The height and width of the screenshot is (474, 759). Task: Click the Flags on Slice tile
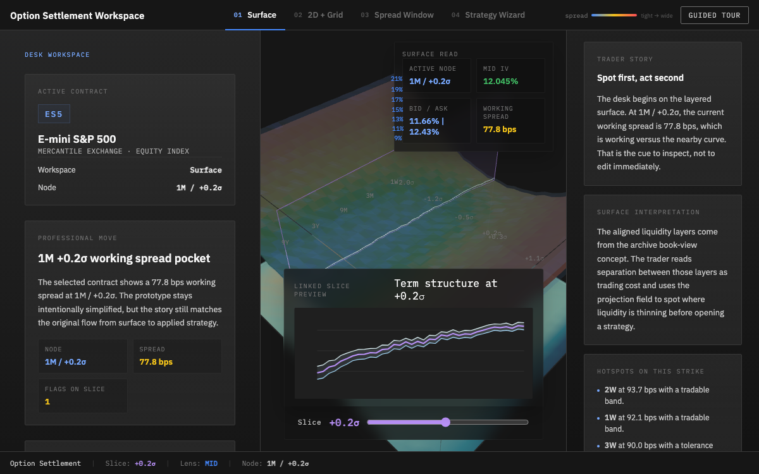[x=82, y=396]
